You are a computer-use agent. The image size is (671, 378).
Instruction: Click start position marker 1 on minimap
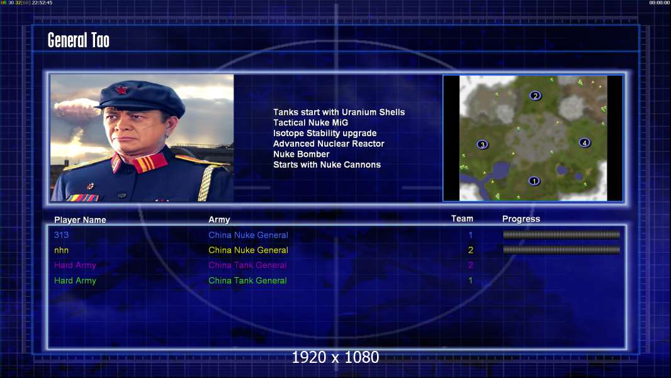534,181
